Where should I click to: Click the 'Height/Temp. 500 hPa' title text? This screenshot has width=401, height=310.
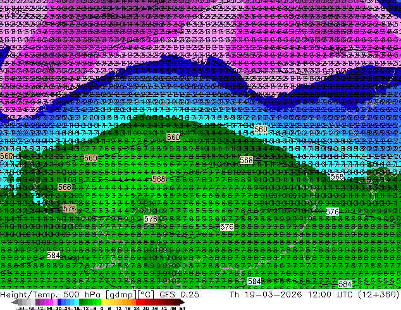(51, 294)
